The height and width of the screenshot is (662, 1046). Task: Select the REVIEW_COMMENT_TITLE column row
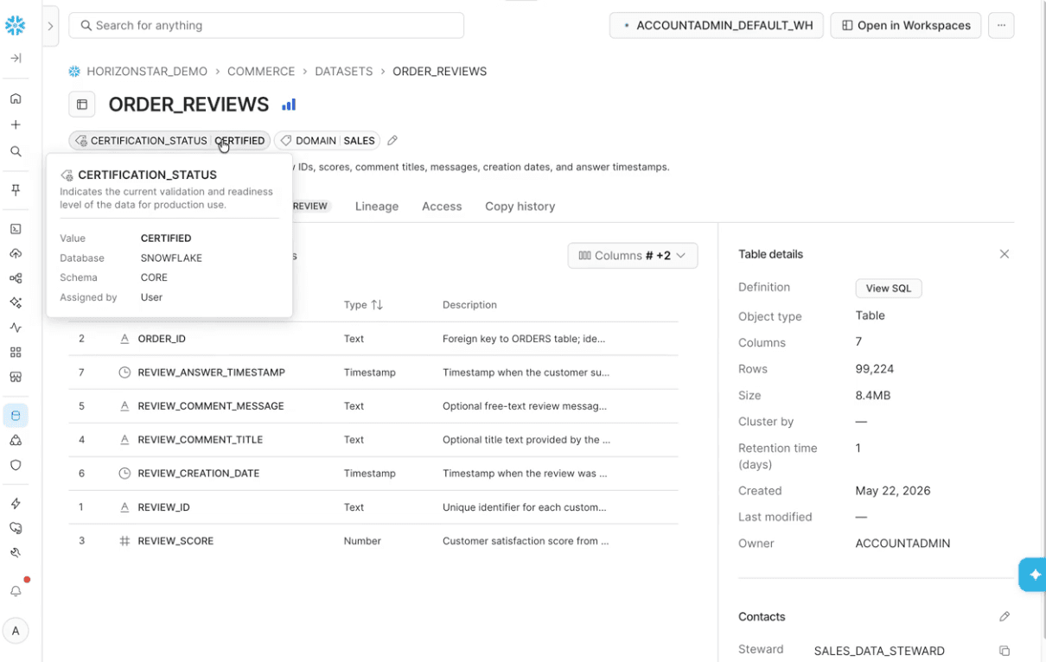pos(373,440)
